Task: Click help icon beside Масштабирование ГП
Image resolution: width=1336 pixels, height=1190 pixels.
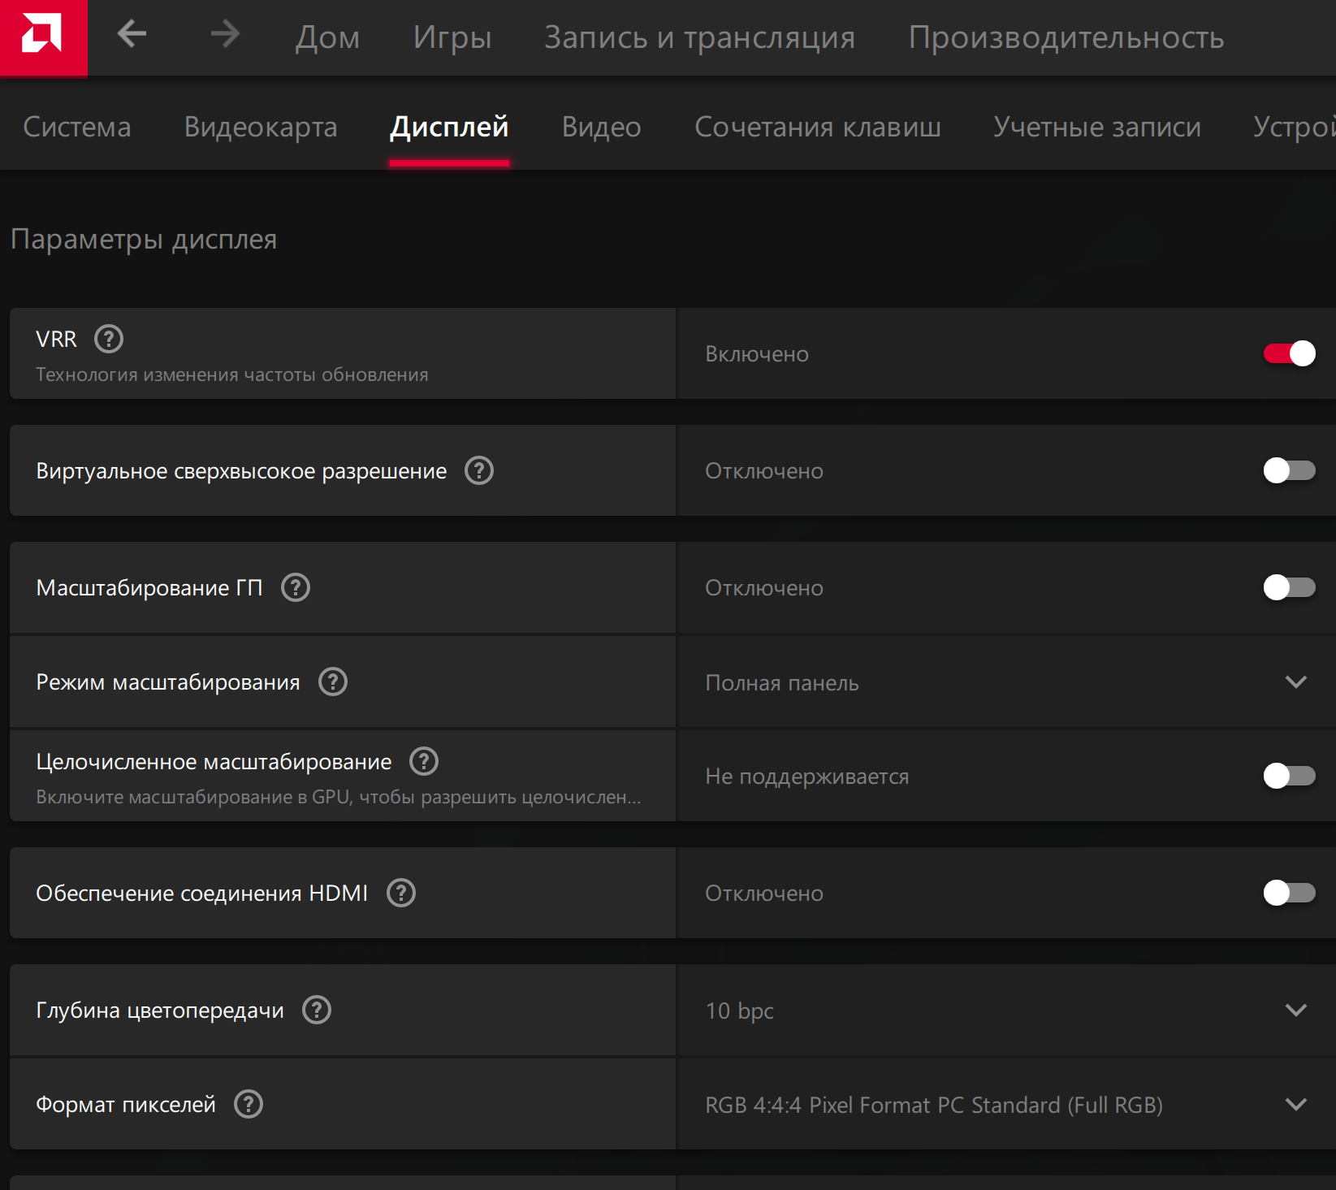Action: pyautogui.click(x=296, y=587)
